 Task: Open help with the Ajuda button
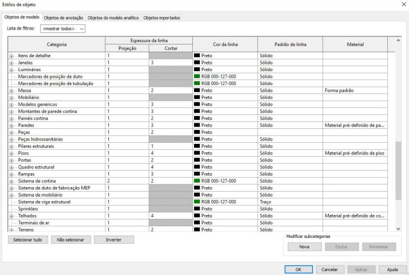[392, 269]
